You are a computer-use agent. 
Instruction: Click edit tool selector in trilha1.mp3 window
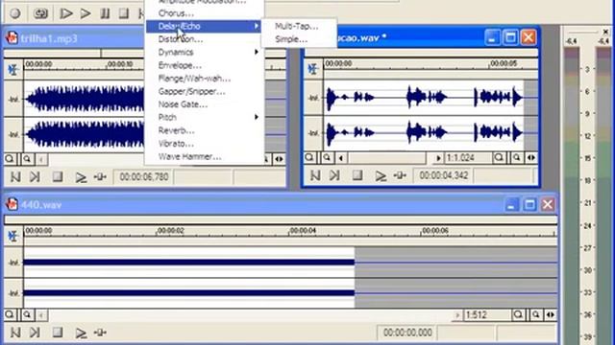pos(13,70)
